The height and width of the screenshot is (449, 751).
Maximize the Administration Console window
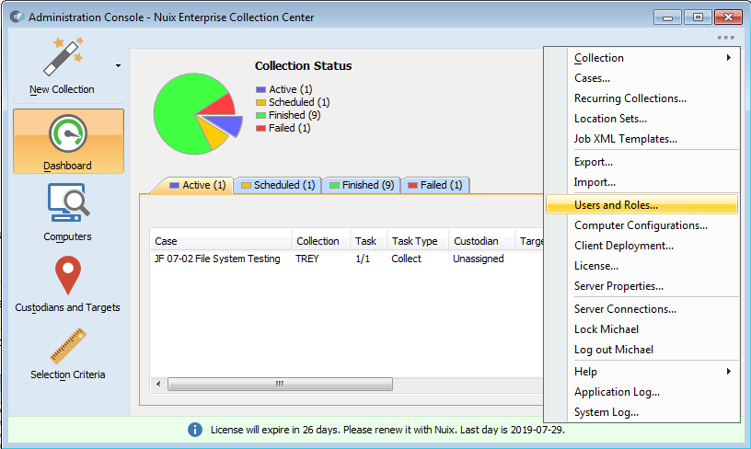[698, 17]
